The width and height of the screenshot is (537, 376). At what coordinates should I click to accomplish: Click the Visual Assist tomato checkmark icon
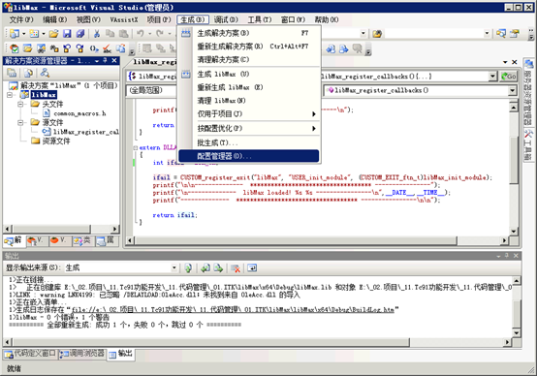tap(15, 48)
